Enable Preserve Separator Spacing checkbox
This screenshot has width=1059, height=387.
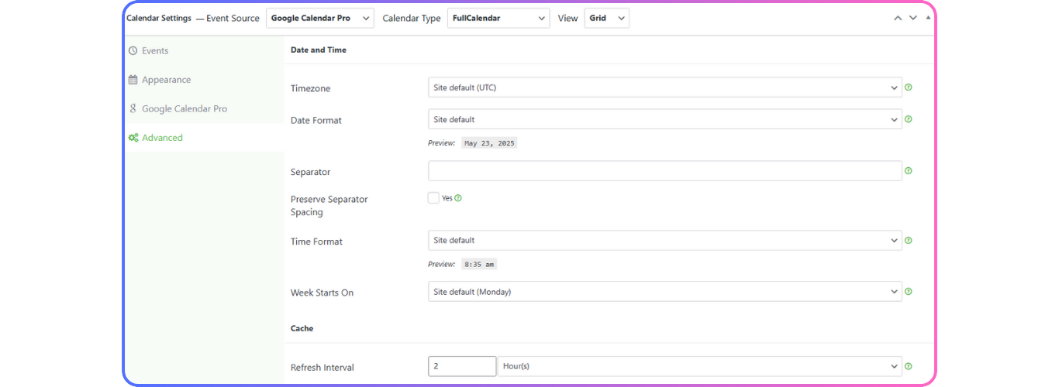coord(433,198)
